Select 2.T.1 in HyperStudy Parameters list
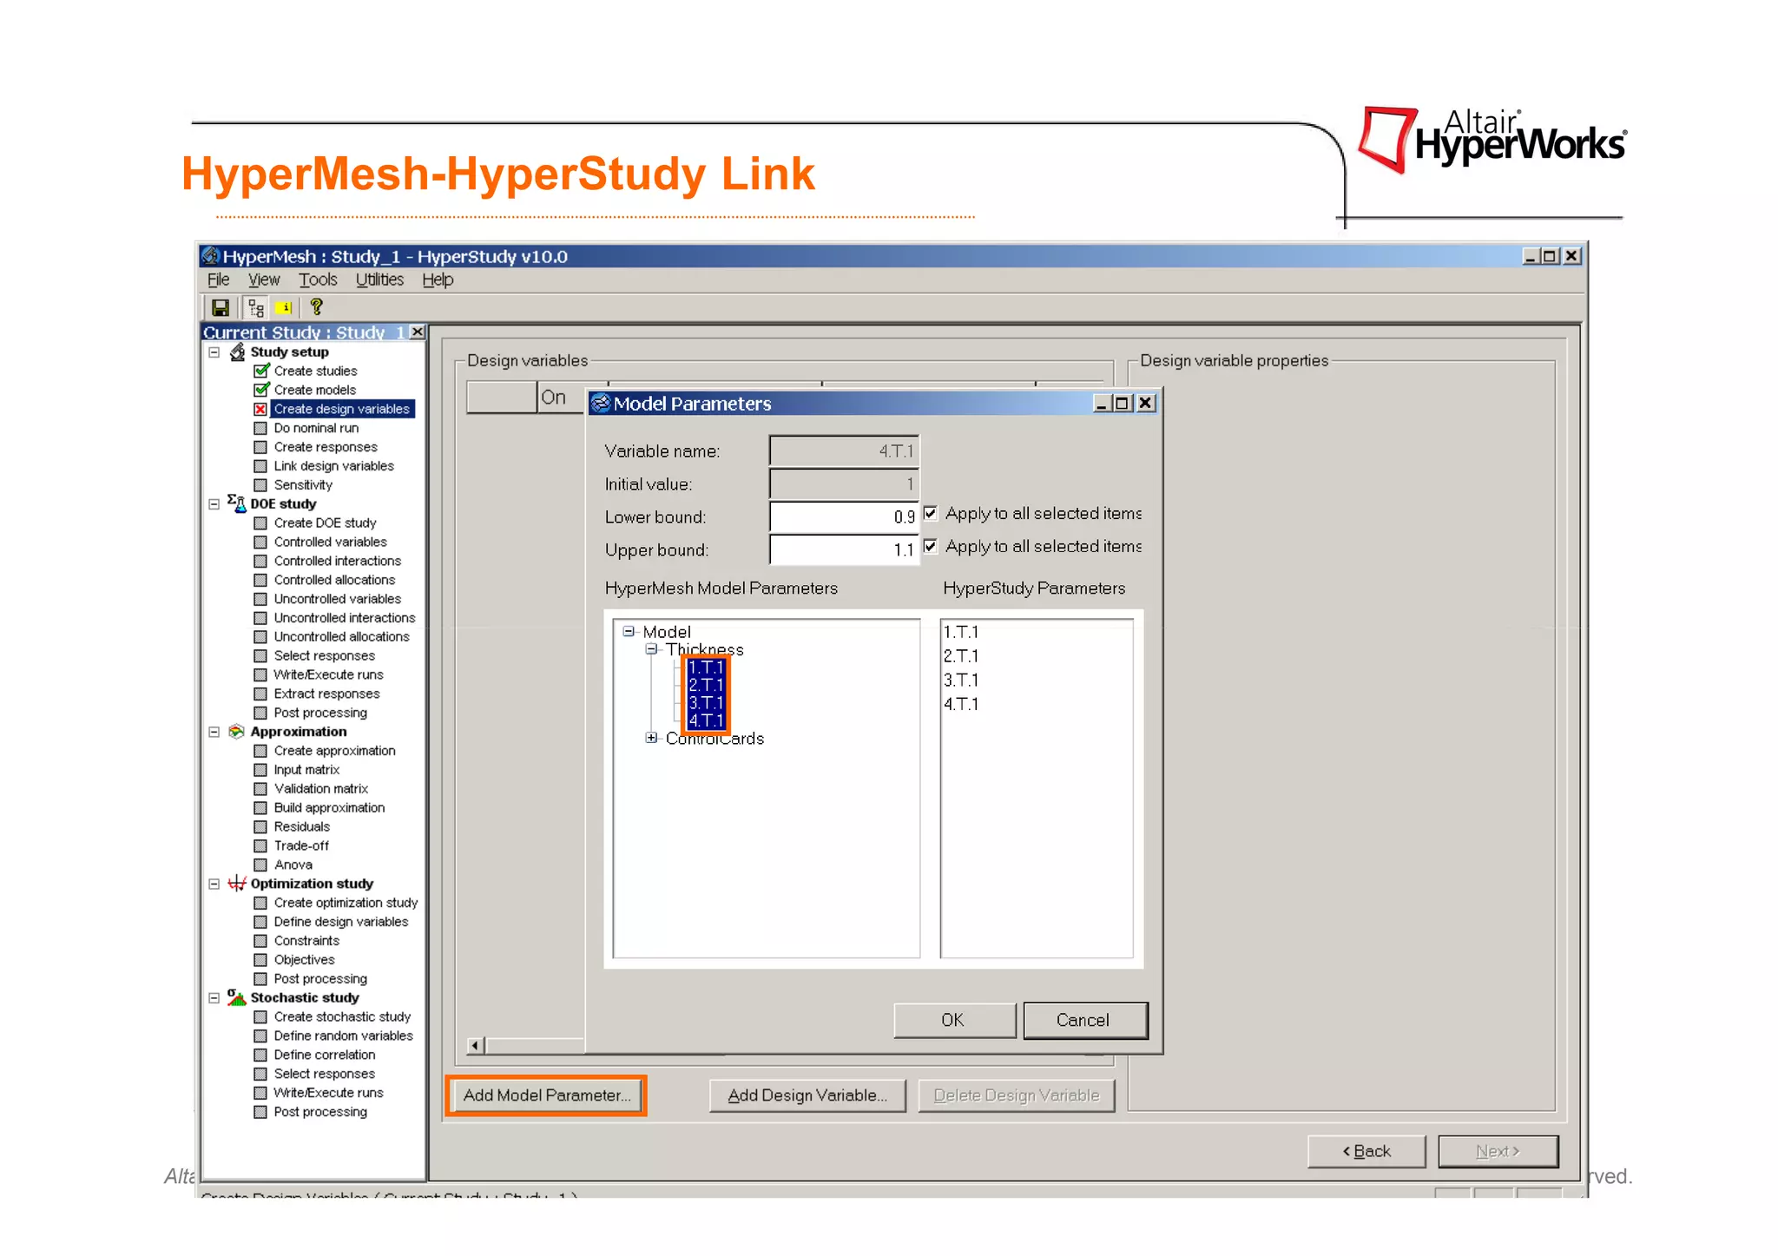This screenshot has height=1256, width=1778. coord(961,656)
